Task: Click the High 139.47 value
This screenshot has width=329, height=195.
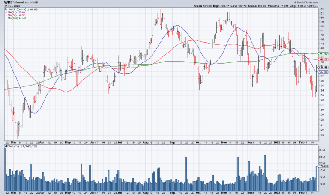Action: [220, 6]
